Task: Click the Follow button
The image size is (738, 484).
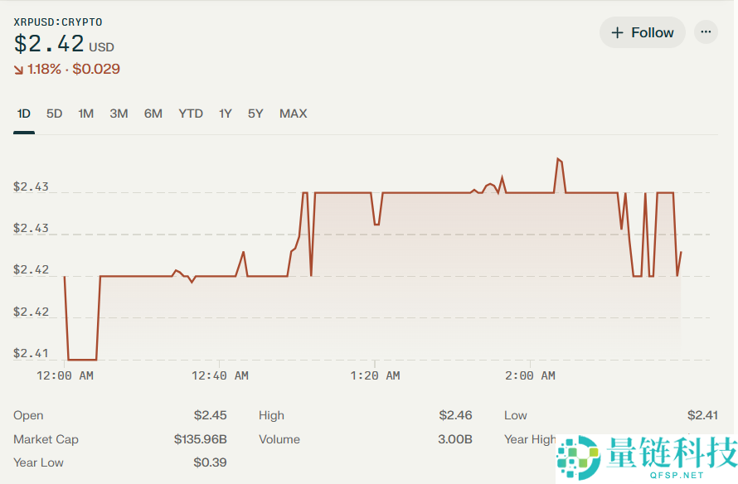Action: click(x=642, y=32)
